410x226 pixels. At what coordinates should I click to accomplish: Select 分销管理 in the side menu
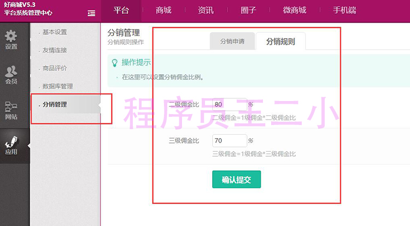point(55,104)
